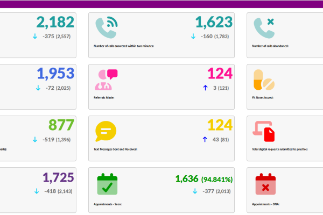Viewport: 323px width, 215px height.
Task: Click the red calendar DNA icon
Action: tap(265, 184)
